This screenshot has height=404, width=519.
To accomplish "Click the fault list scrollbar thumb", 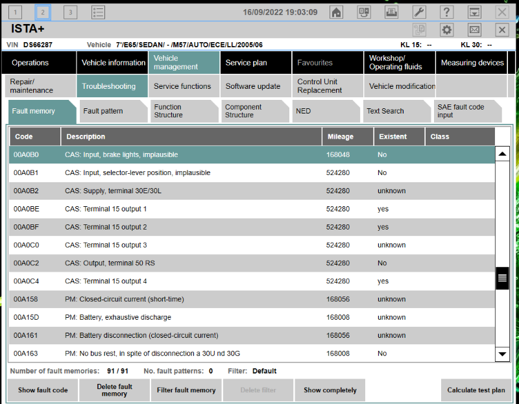I will pos(502,278).
